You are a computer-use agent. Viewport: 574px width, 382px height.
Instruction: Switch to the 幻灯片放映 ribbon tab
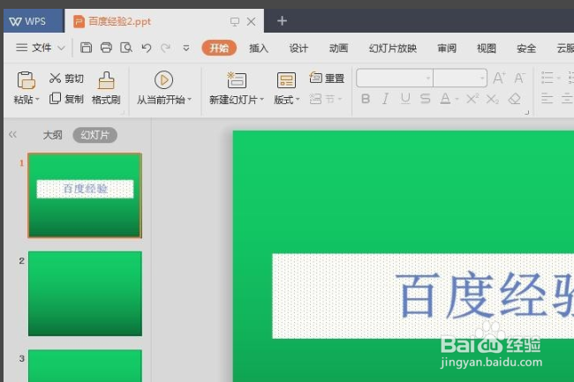click(x=393, y=48)
